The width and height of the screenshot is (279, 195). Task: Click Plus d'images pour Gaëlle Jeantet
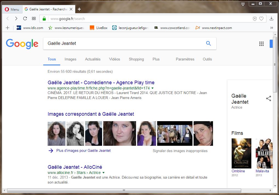(x=83, y=151)
